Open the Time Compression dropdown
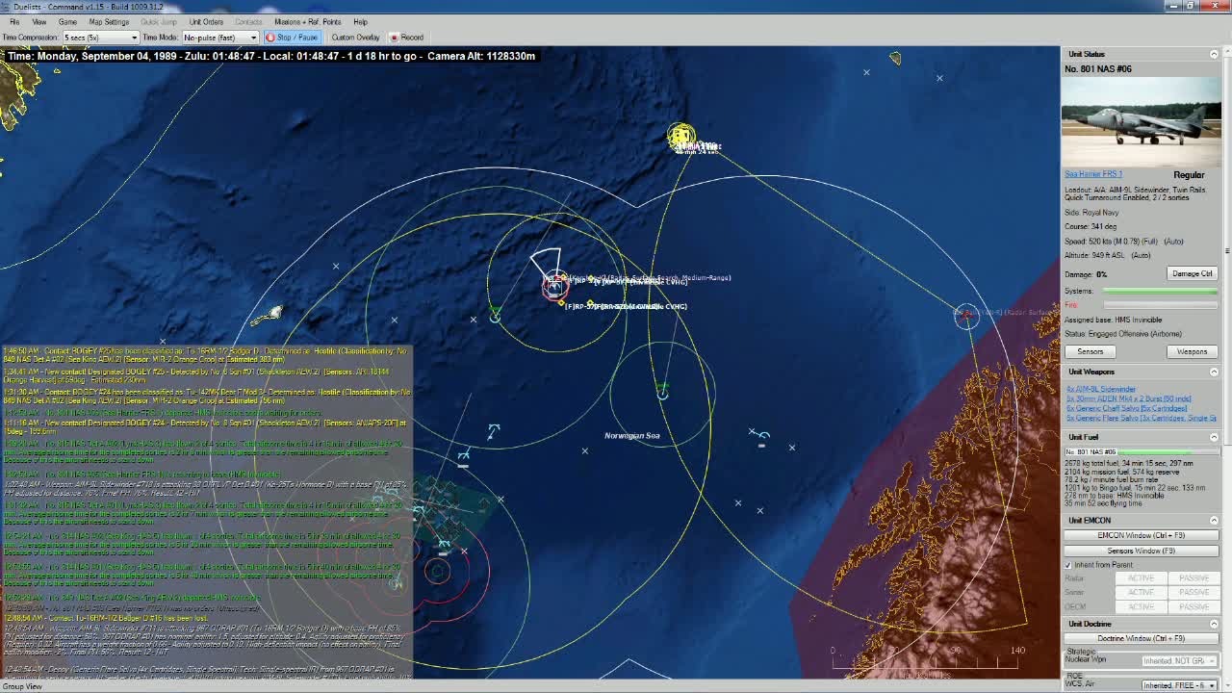Viewport: 1232px width, 693px height. click(100, 38)
